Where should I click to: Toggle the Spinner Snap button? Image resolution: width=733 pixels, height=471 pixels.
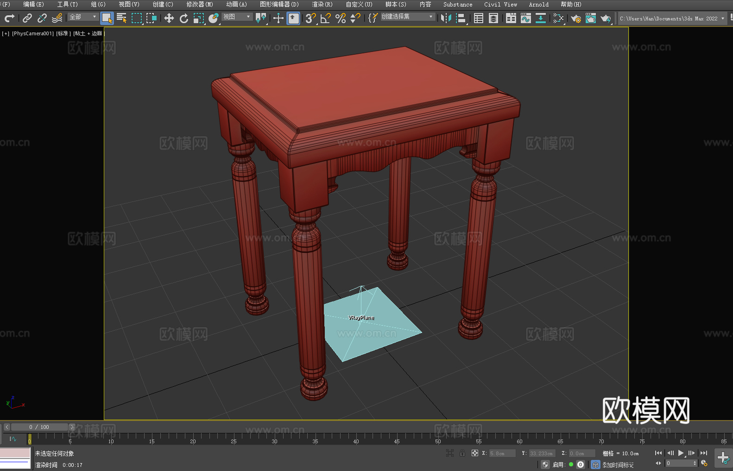tap(355, 18)
